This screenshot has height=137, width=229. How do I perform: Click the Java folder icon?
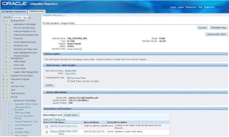pyautogui.click(x=6, y=90)
